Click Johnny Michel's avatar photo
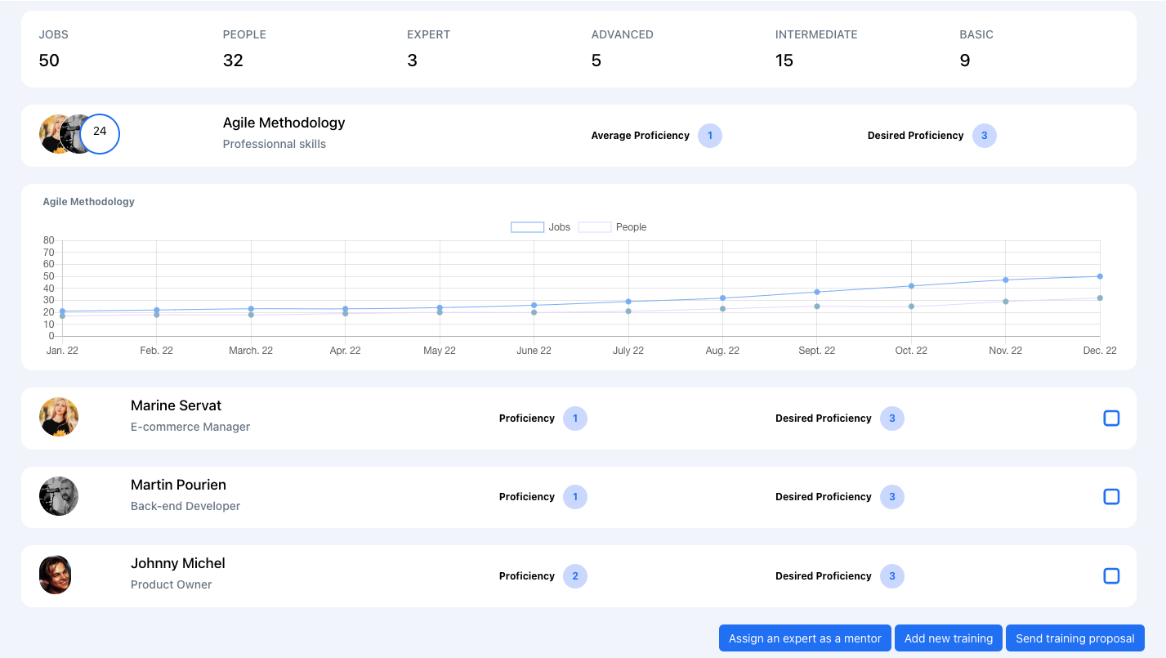The image size is (1166, 658). [x=56, y=575]
